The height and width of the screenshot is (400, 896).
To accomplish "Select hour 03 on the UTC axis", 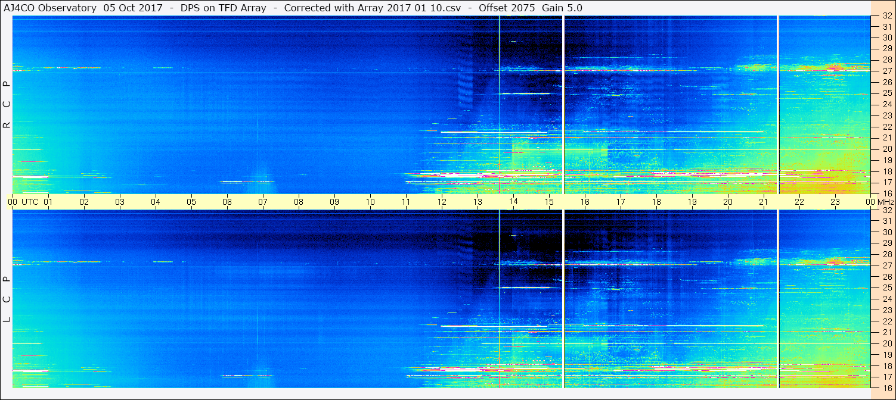I will coord(120,202).
